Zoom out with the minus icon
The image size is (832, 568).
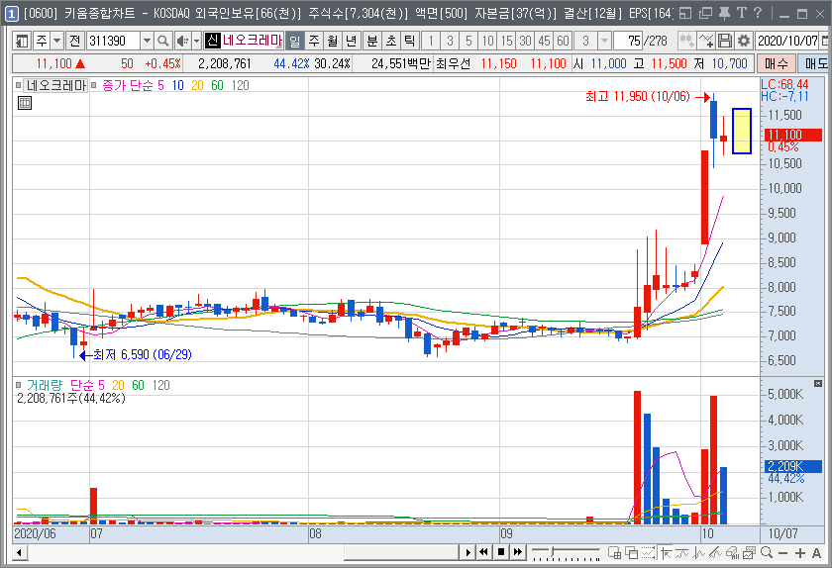pos(782,553)
